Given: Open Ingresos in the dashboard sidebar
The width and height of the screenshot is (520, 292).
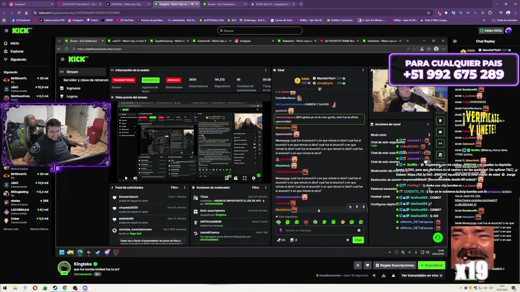Looking at the screenshot, I should 71,88.
